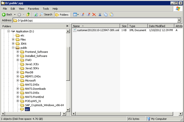Viewport: 184px width, 122px height.
Task: Collapse the public folder node
Action: pos(13,48)
